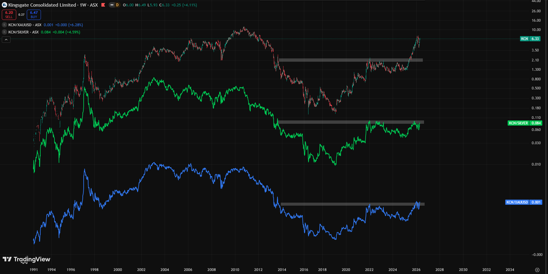Screen dimensions: 548x274
Task: Collapse the indicator legend with the chevron
Action: [x=6, y=40]
